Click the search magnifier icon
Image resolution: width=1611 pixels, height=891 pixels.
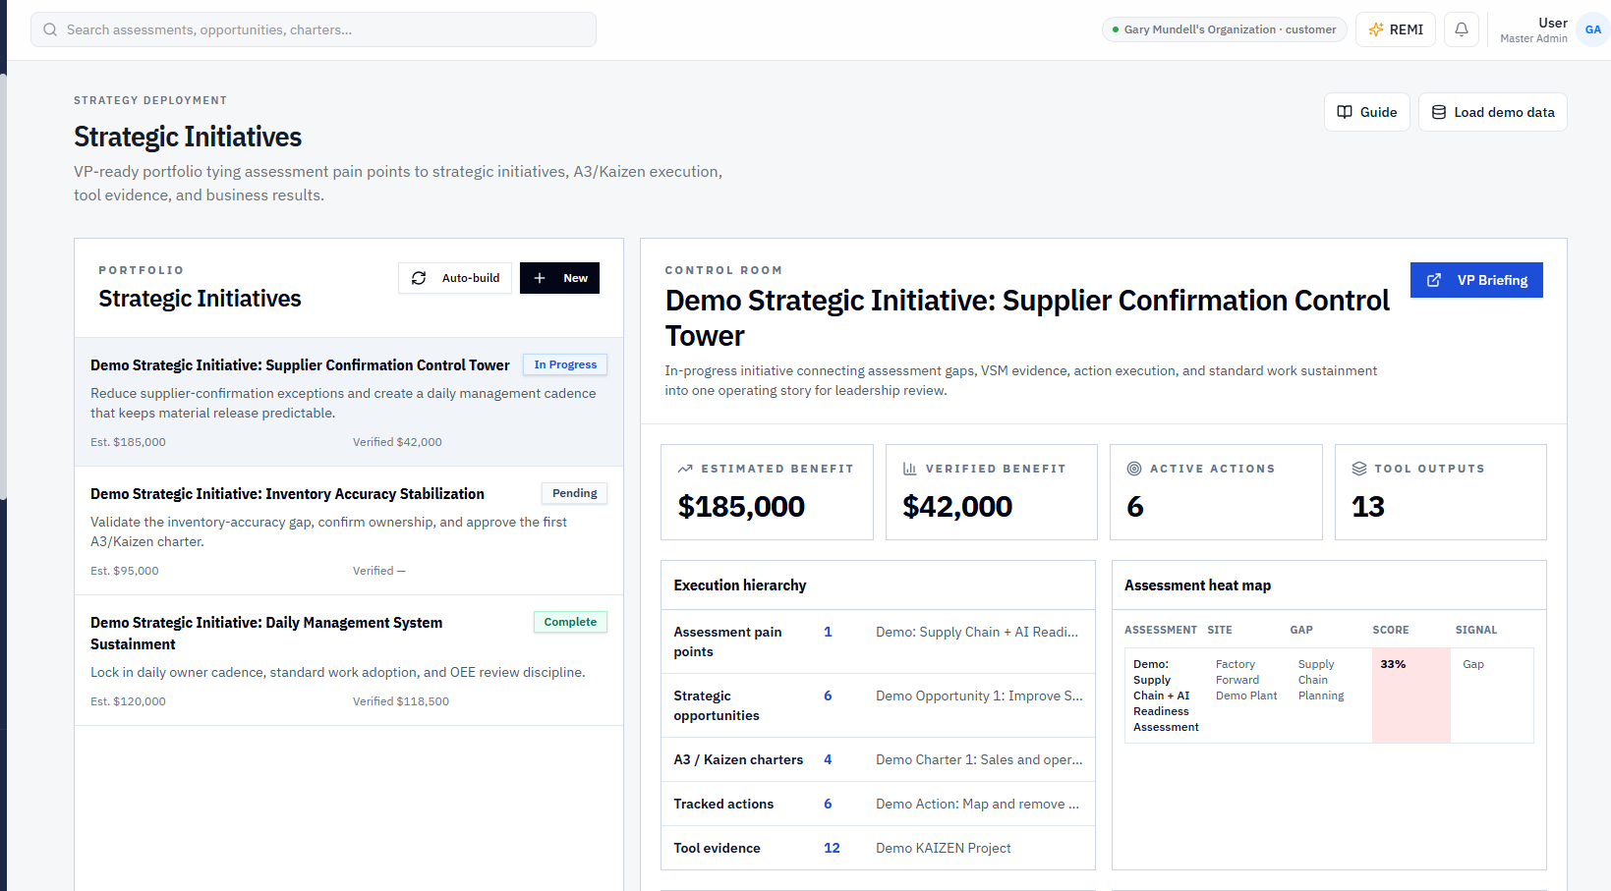[50, 29]
